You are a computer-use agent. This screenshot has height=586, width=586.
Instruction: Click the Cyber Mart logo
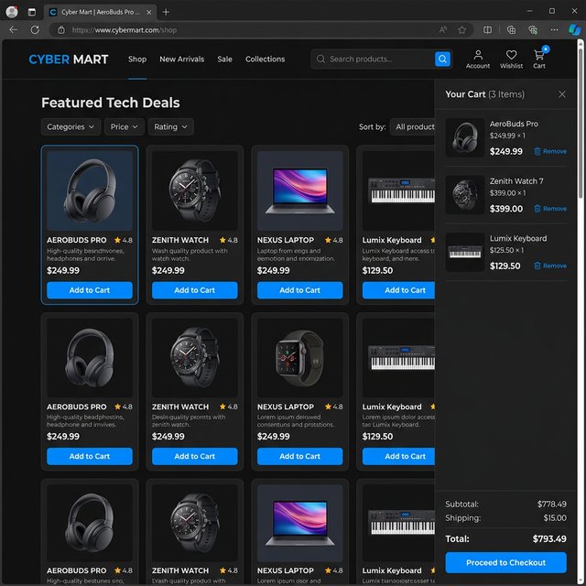point(69,59)
